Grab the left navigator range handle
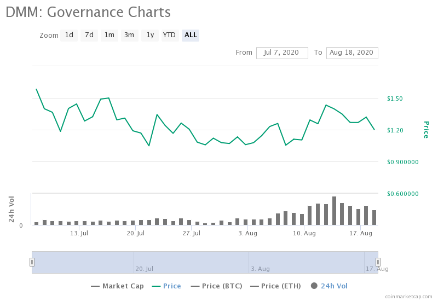 tap(32, 262)
